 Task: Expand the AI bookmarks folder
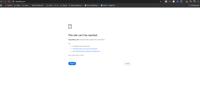pyautogui.click(x=56, y=5)
